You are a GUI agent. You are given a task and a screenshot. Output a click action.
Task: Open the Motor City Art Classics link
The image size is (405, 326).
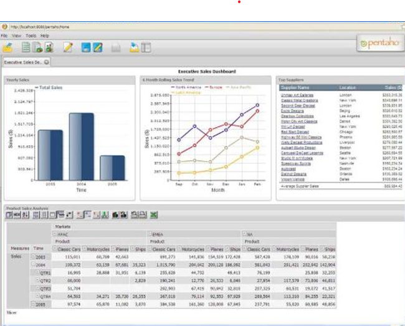point(299,122)
